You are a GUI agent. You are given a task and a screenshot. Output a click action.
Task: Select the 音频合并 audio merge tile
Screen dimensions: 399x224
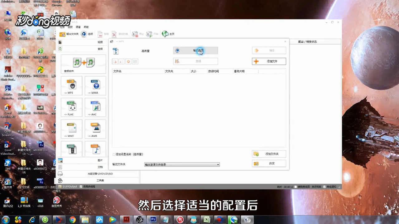coord(84,64)
